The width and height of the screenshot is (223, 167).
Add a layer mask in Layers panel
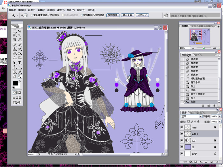[196, 162]
